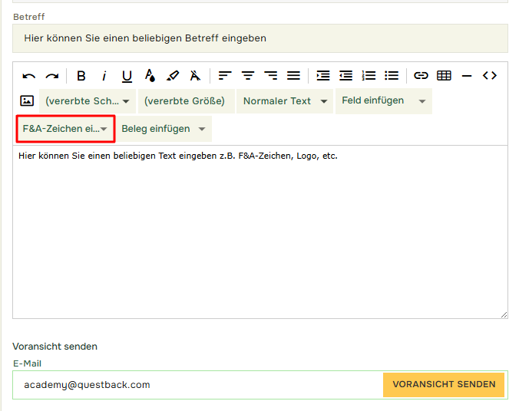This screenshot has height=411, width=519.
Task: Open the source code view icon
Action: [x=490, y=76]
